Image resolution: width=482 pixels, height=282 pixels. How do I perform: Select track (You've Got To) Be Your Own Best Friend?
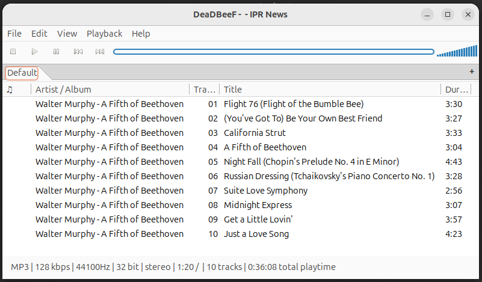(303, 118)
